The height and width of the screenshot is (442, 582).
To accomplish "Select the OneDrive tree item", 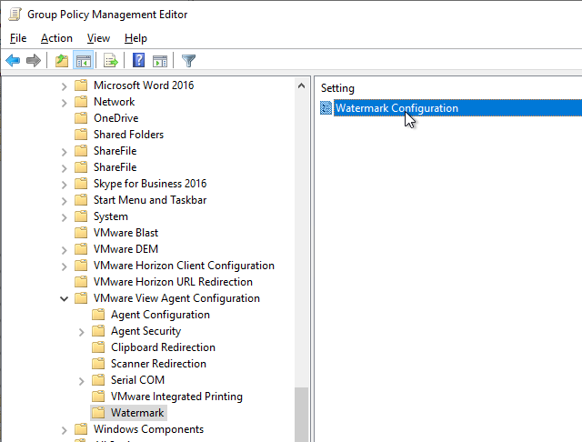I will point(116,118).
